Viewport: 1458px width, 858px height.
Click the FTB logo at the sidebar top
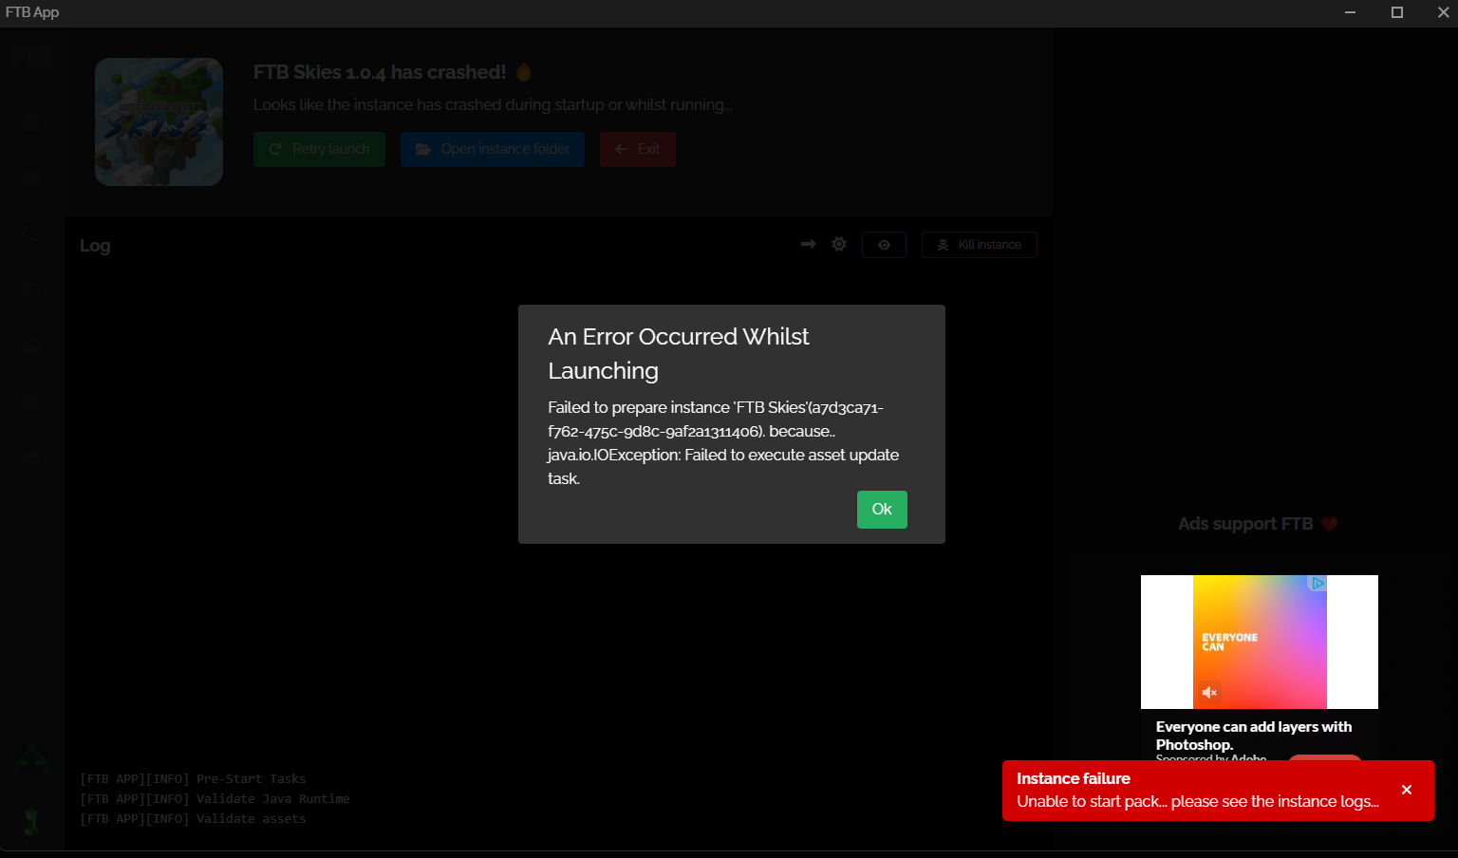tap(31, 54)
